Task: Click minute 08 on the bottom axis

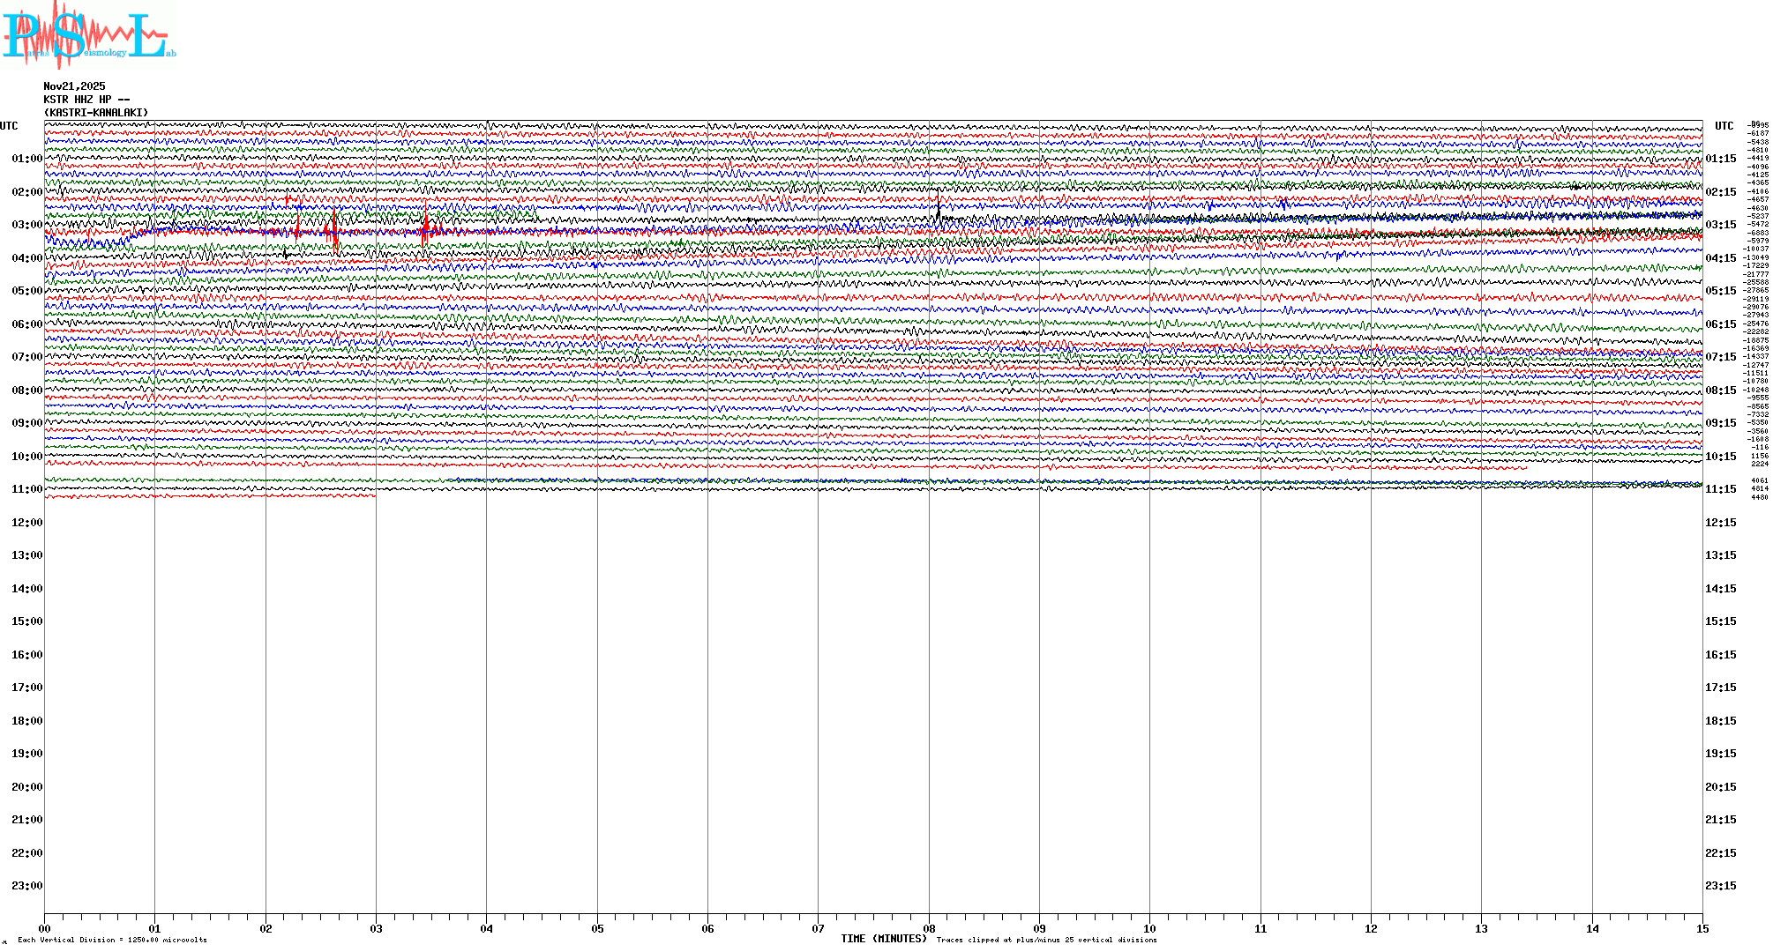Action: click(x=929, y=928)
